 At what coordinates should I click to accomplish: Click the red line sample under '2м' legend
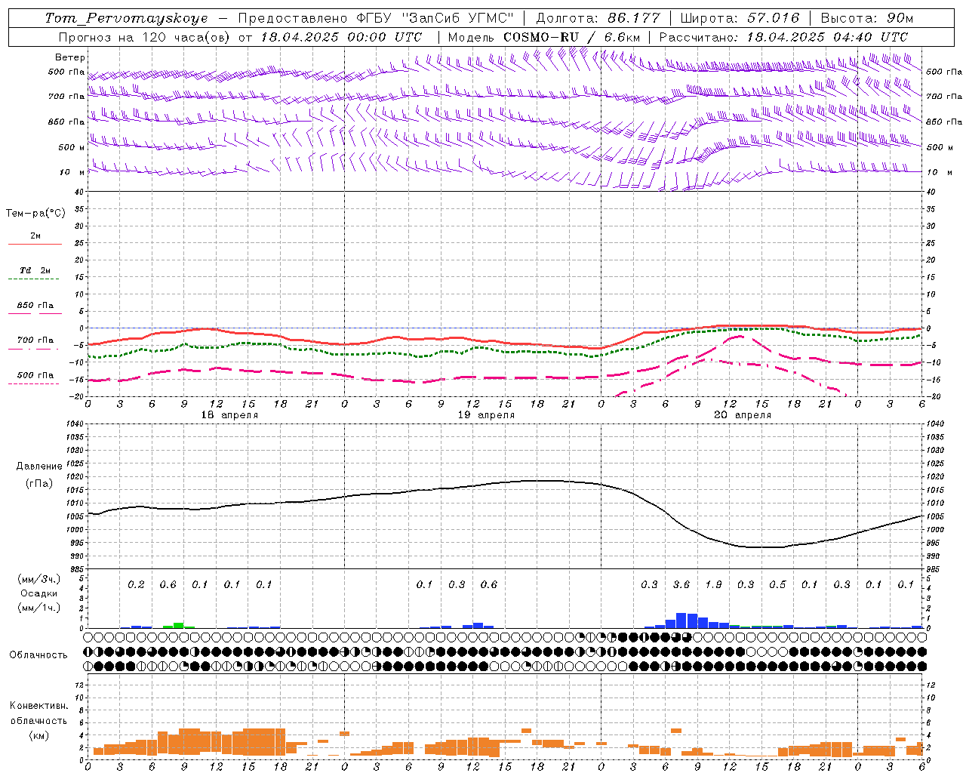(x=35, y=244)
